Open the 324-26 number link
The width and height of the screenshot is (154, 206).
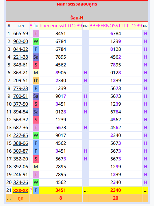pyautogui.click(x=21, y=182)
